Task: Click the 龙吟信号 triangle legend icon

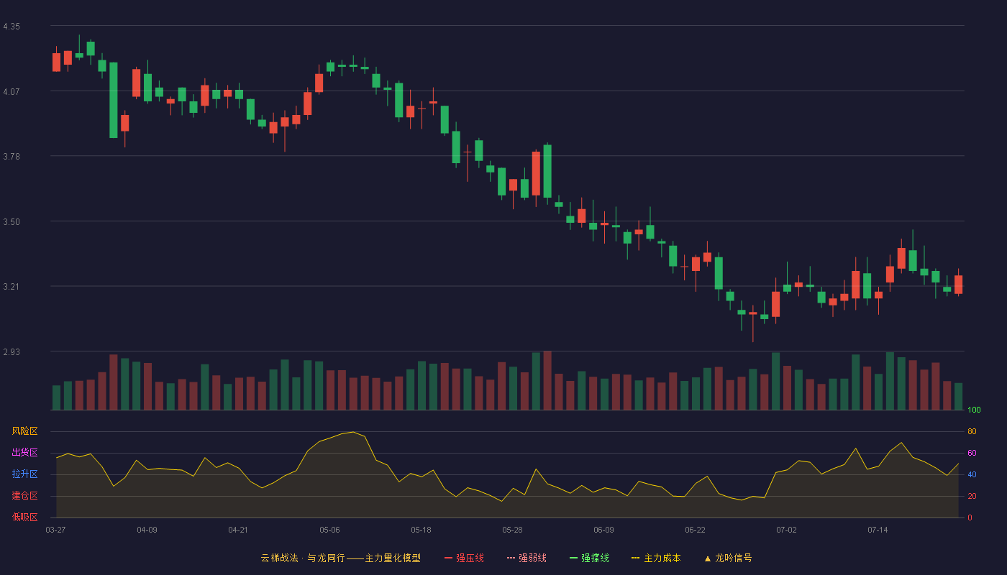Action: [x=708, y=558]
